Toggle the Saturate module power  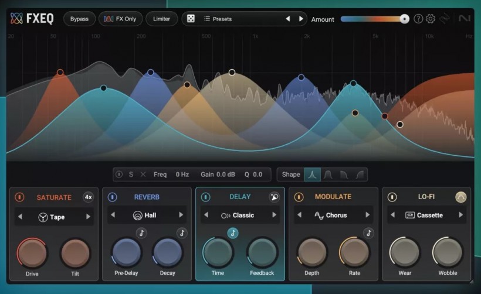pyautogui.click(x=19, y=197)
